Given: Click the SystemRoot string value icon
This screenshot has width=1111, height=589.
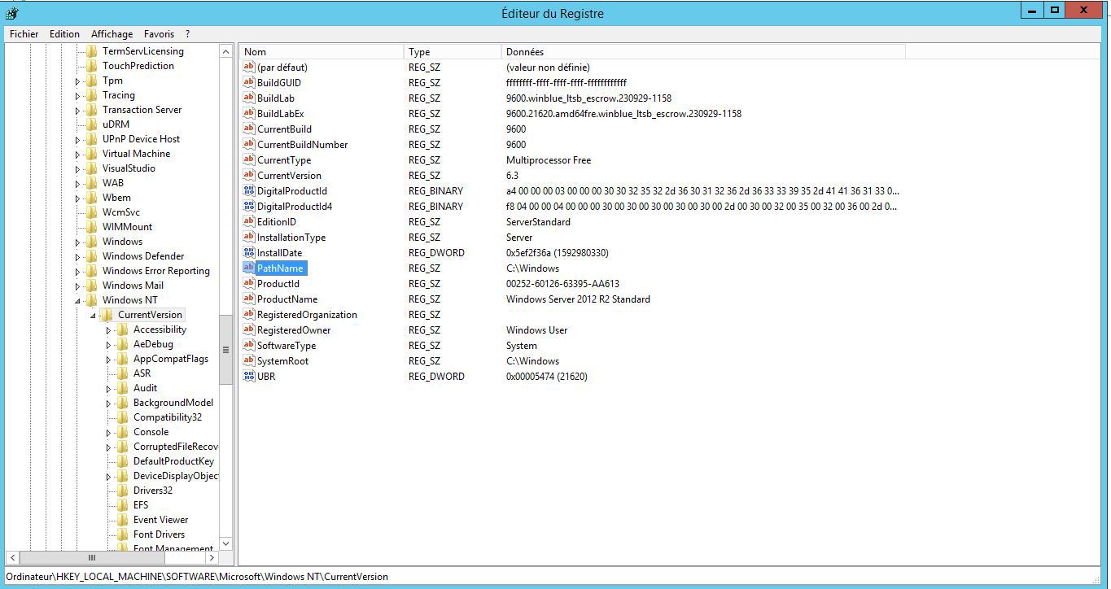Looking at the screenshot, I should pos(249,360).
